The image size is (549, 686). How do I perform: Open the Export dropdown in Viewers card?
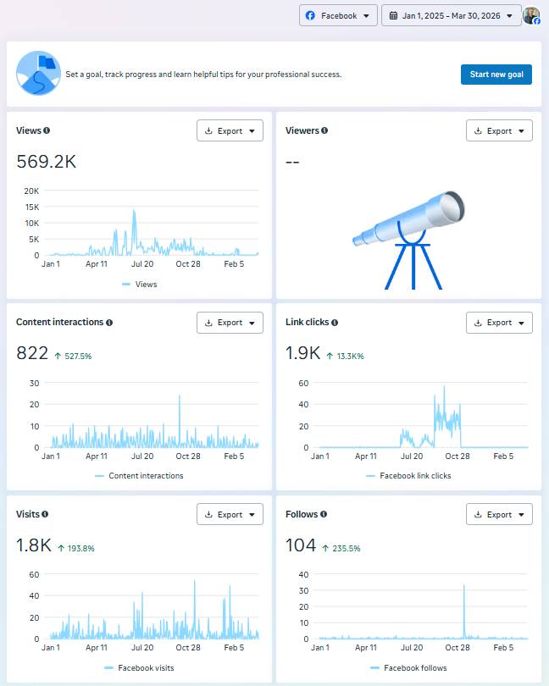click(x=499, y=130)
